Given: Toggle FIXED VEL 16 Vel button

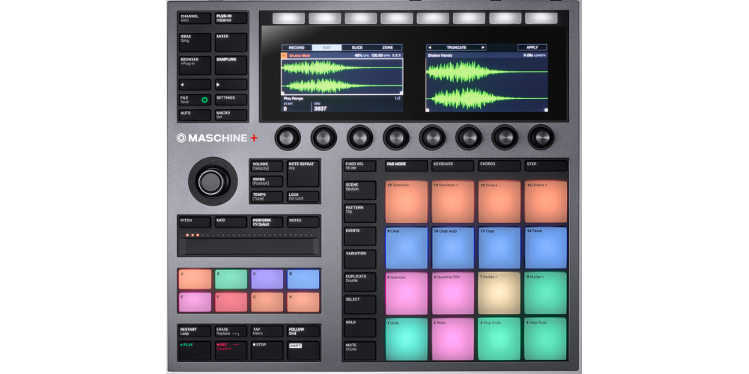Looking at the screenshot, I should pos(360,166).
